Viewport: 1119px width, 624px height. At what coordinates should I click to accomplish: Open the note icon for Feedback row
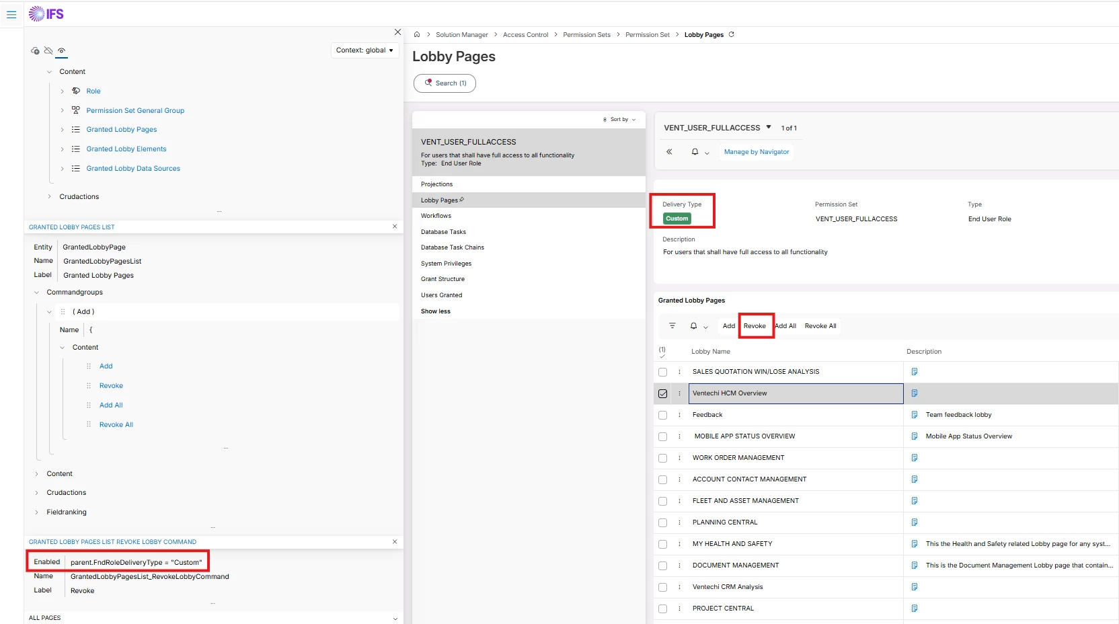tap(914, 415)
